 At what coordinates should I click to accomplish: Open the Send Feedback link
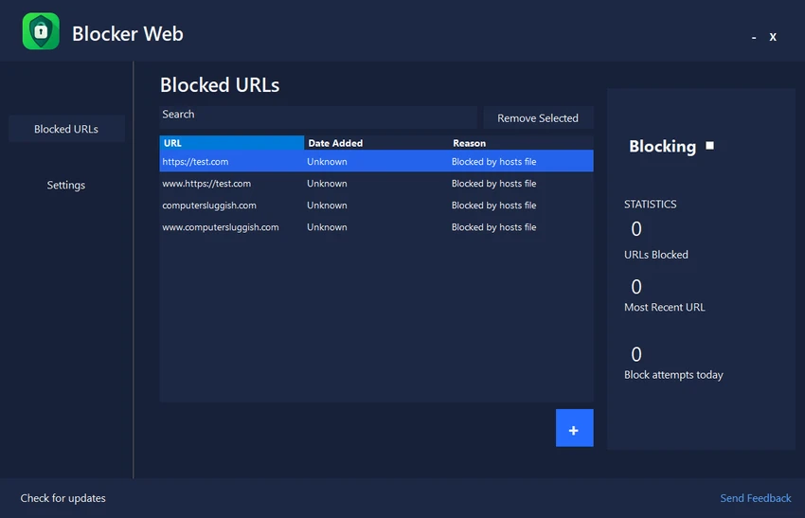coord(755,498)
